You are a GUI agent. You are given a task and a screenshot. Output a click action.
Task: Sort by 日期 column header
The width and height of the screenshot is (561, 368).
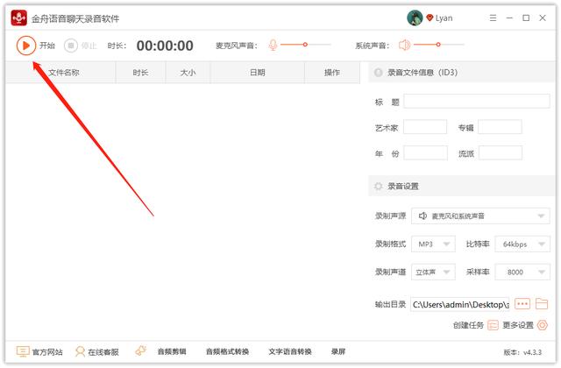click(257, 73)
